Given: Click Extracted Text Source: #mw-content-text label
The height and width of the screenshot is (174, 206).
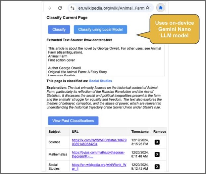Looking at the screenshot, I should 79,40.
